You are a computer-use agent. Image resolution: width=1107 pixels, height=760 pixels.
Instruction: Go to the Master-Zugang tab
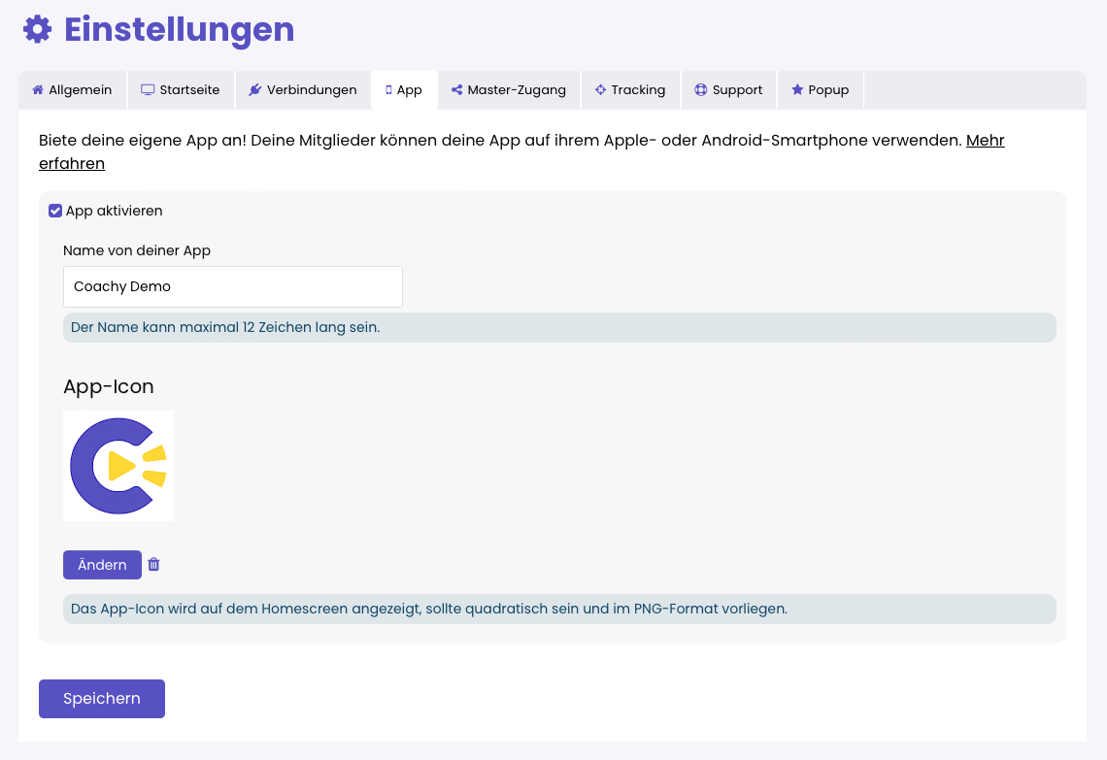click(x=509, y=90)
